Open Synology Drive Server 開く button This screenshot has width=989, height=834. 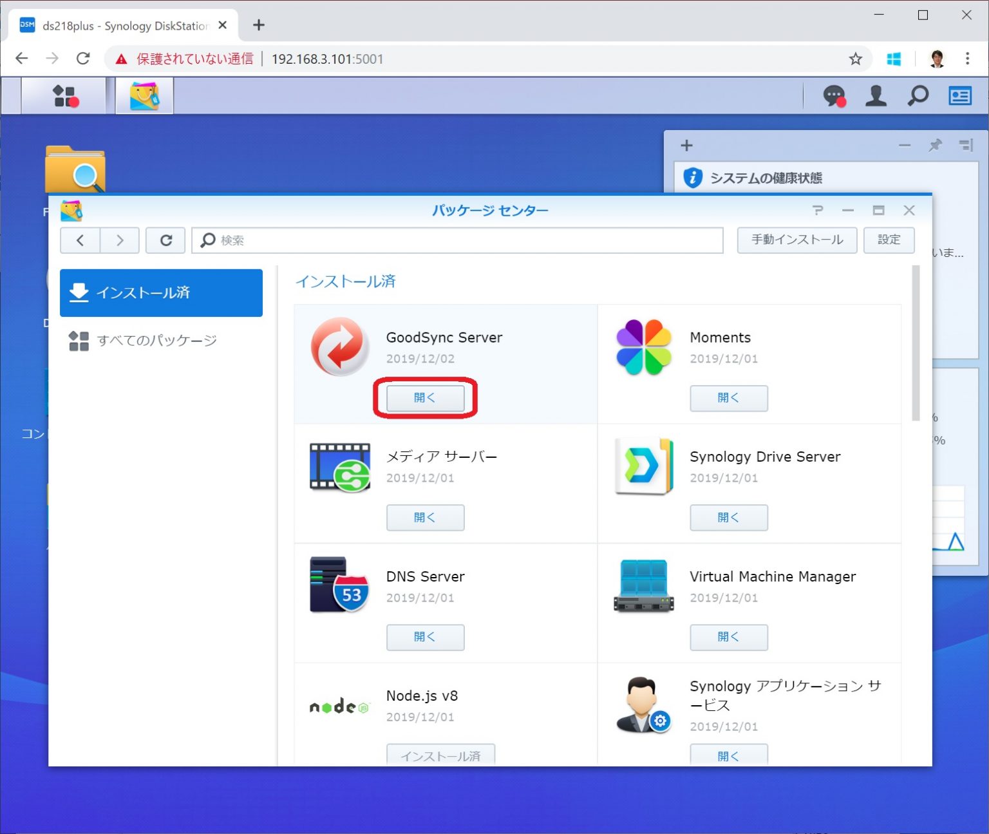coord(729,517)
